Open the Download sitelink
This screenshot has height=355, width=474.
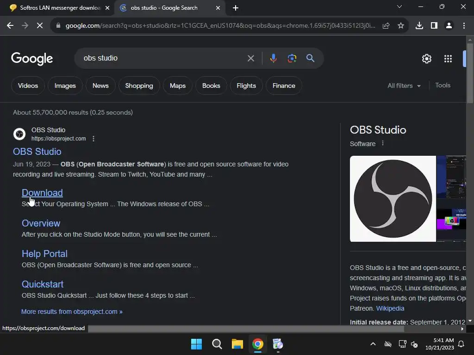42,193
